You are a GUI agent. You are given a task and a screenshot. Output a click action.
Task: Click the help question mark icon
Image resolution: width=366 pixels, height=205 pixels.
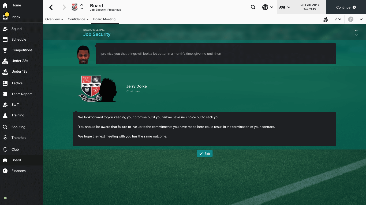350,19
